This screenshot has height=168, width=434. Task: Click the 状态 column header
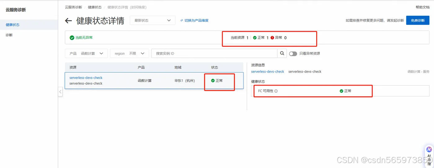(x=215, y=67)
